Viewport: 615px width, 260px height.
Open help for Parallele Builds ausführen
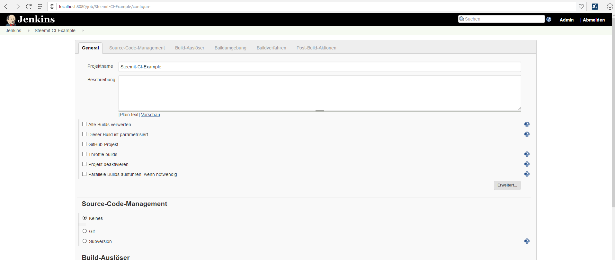click(527, 174)
